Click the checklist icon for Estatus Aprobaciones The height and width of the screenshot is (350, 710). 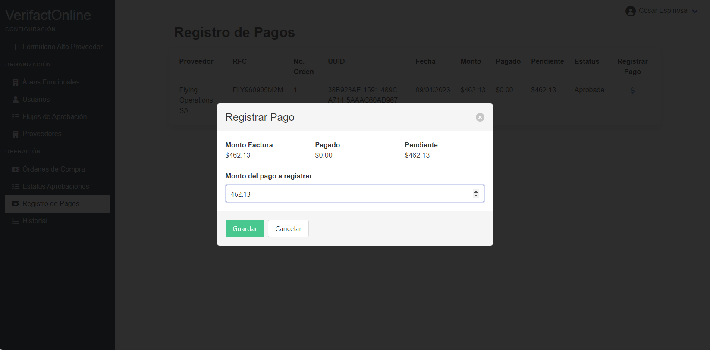pos(16,187)
